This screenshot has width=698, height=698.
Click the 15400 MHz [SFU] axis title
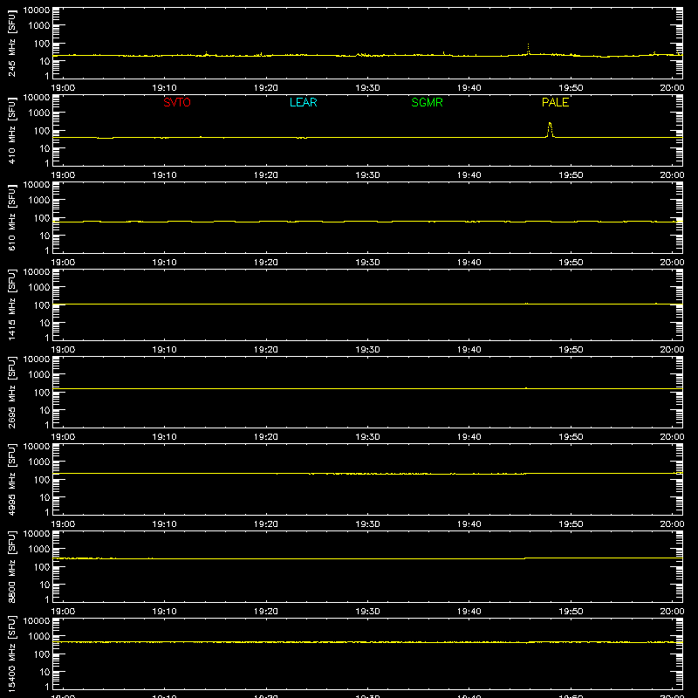11,654
